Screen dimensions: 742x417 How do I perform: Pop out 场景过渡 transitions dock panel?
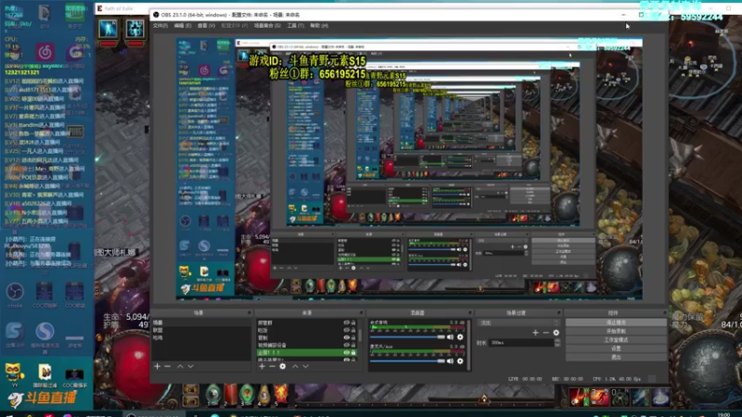(559, 312)
